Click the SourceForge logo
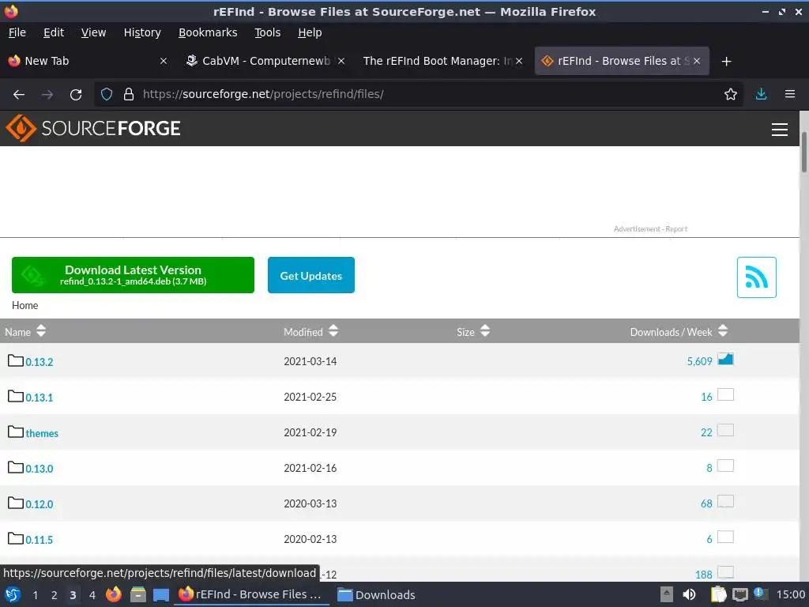The height and width of the screenshot is (607, 809). pyautogui.click(x=93, y=128)
